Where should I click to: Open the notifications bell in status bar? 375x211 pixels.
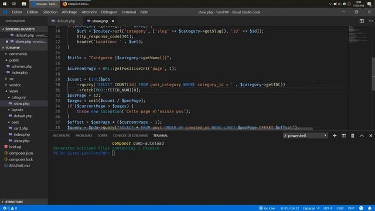coord(370,209)
